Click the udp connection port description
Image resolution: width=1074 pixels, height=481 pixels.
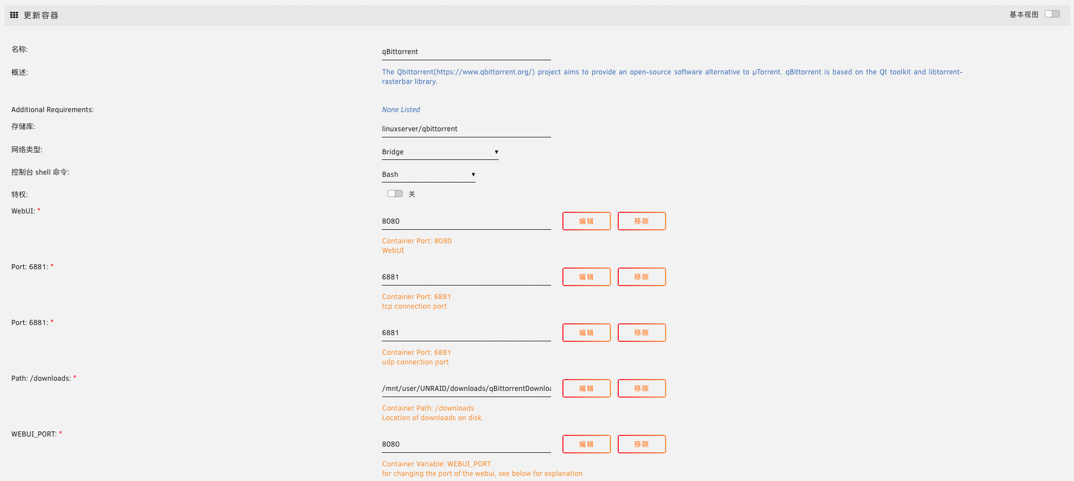pyautogui.click(x=416, y=362)
